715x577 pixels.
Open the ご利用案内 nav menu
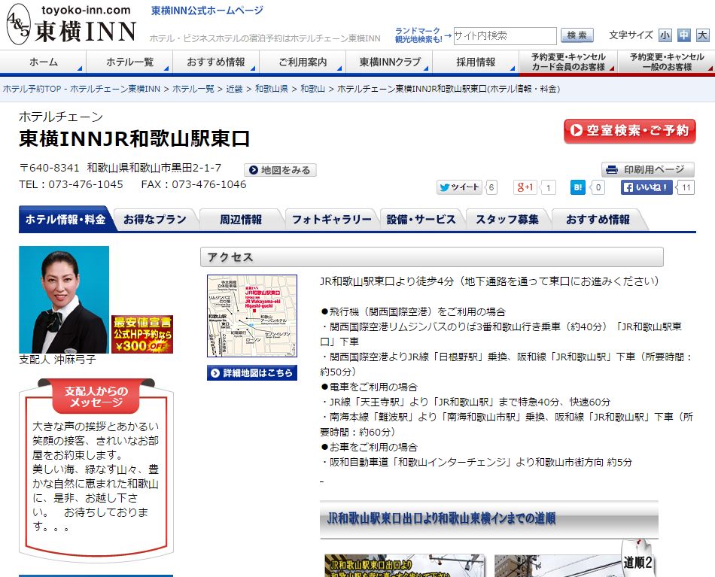tap(303, 62)
